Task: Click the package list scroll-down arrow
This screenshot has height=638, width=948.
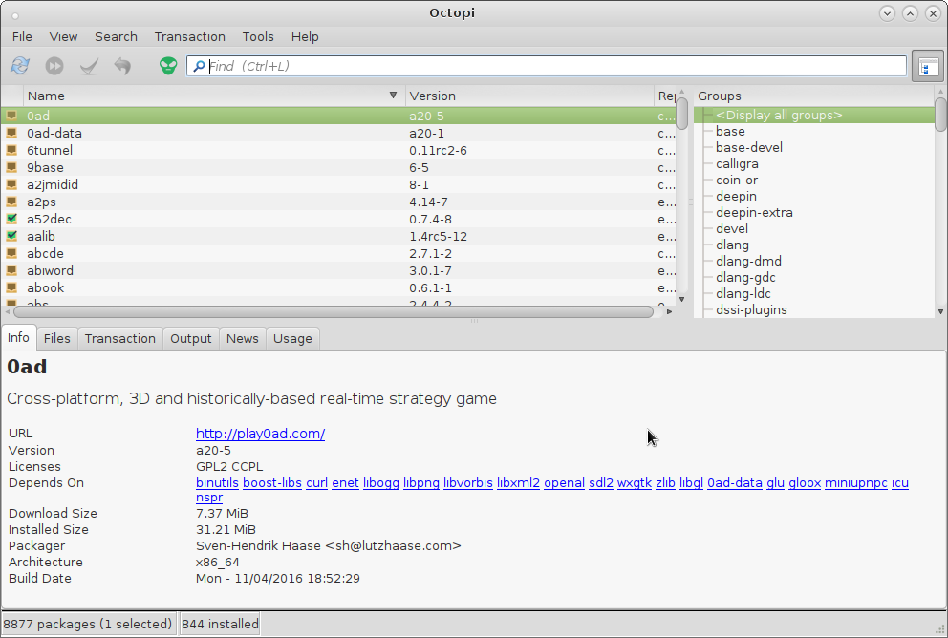Action: coord(681,299)
